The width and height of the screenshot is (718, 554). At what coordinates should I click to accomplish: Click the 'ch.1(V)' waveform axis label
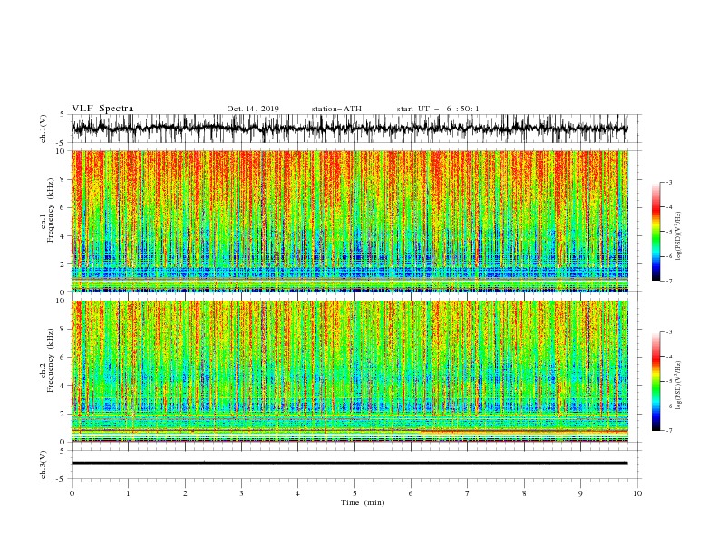click(44, 129)
